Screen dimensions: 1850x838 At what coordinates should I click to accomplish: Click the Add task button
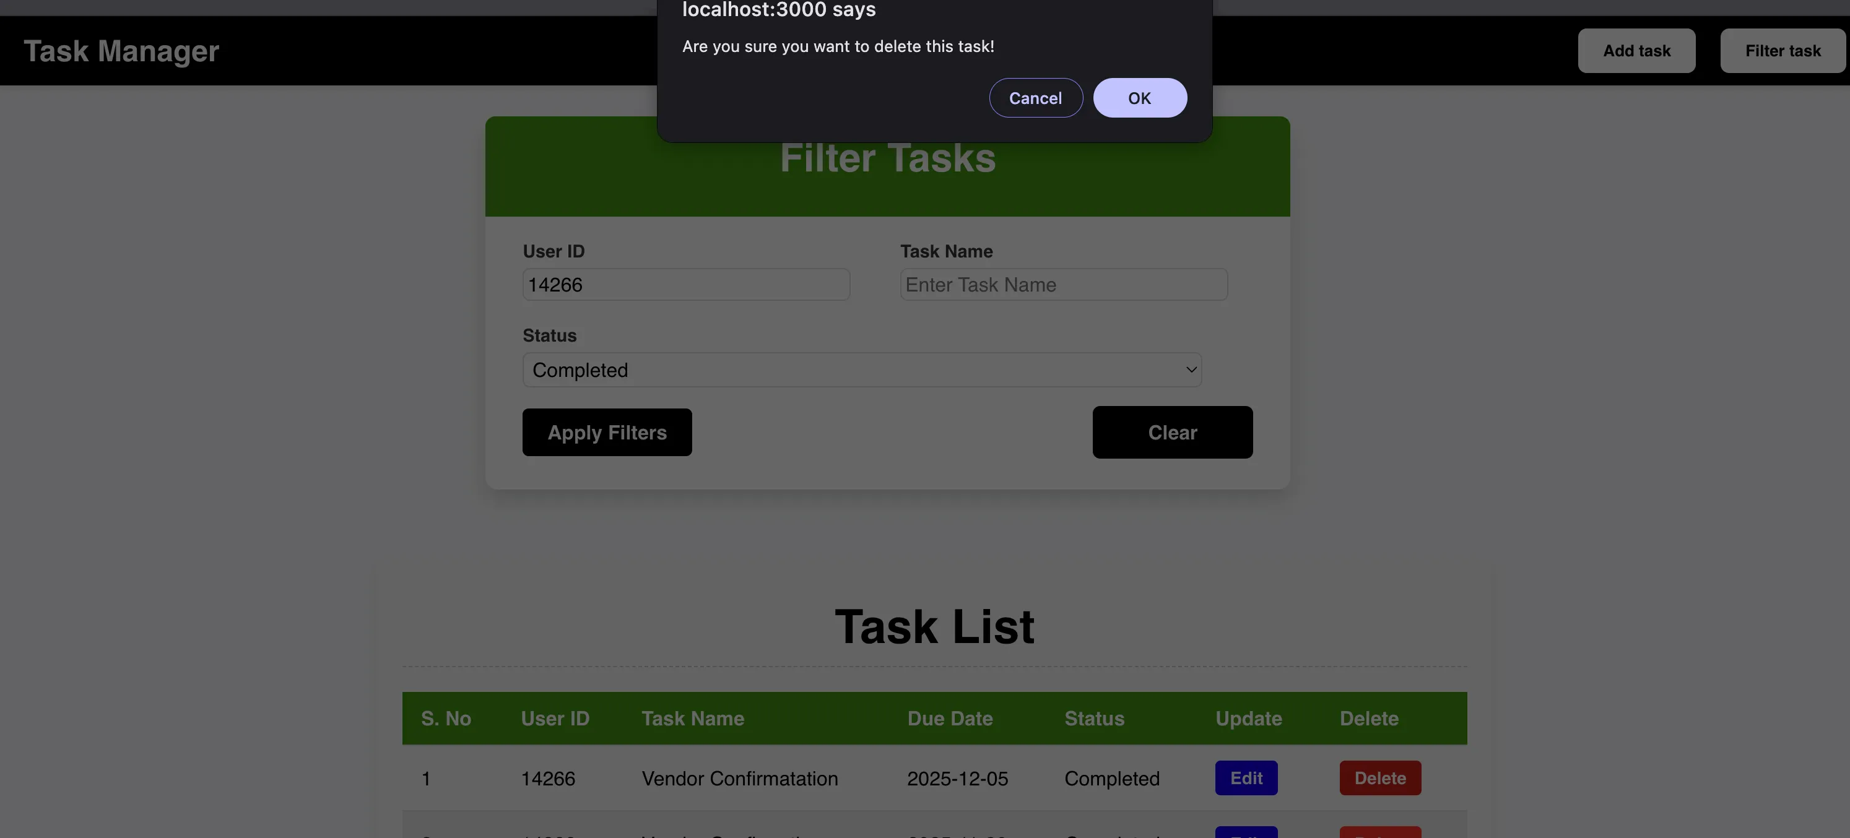point(1636,50)
